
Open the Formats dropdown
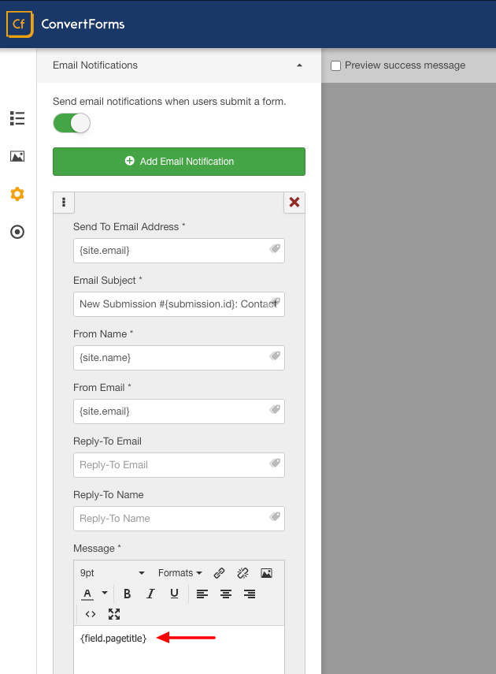(180, 573)
